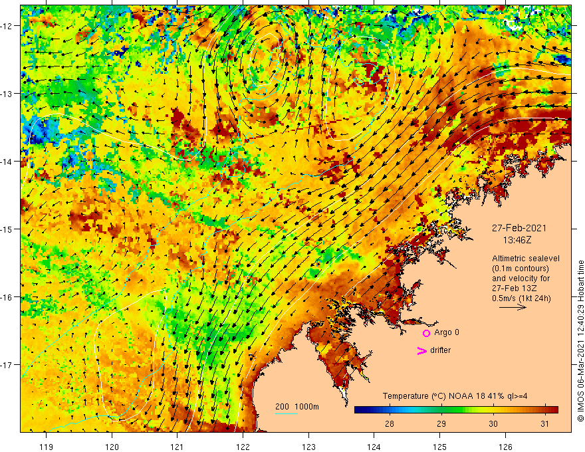
Task: Click the latitude axis label '-16'
Action: 7,297
